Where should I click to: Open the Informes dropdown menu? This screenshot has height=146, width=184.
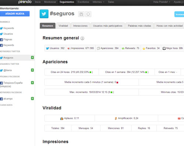[x=98, y=2]
